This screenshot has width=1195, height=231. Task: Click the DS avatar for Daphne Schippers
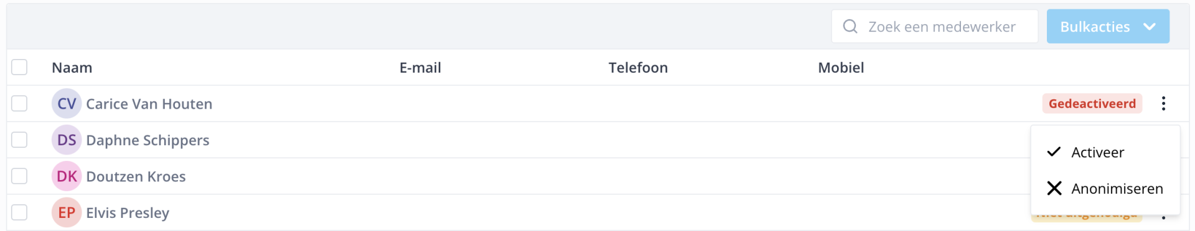(67, 140)
